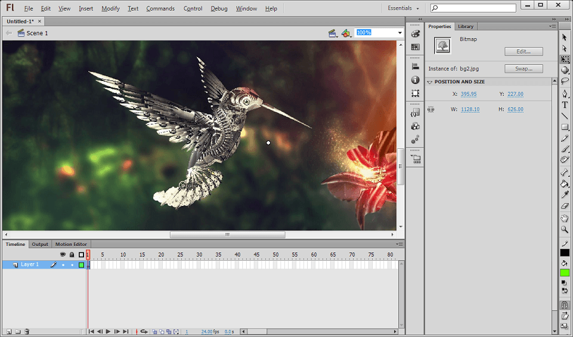Select the Eyedropper tool
The height and width of the screenshot is (337, 573).
point(565,195)
